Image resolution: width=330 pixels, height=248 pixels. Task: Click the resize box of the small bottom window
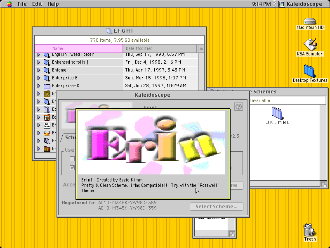click(231, 234)
